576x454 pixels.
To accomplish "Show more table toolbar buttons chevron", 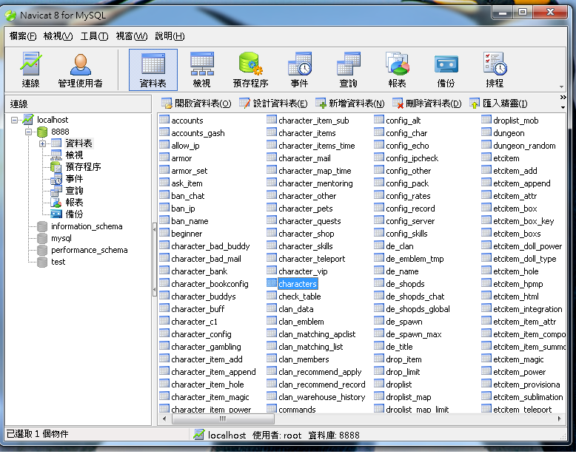I will pos(563,98).
